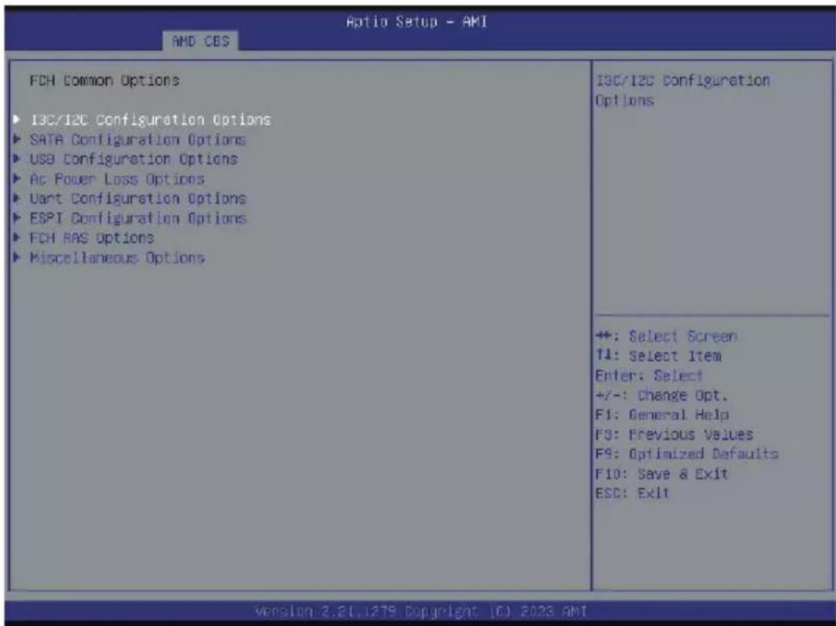Click the F10: Save & Exit hint
The image size is (836, 626).
[x=661, y=474]
